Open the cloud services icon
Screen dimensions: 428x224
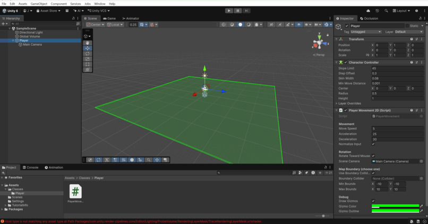click(368, 11)
